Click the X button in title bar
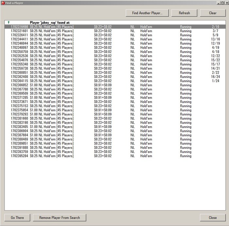This screenshot has height=226, width=229. click(227, 3)
